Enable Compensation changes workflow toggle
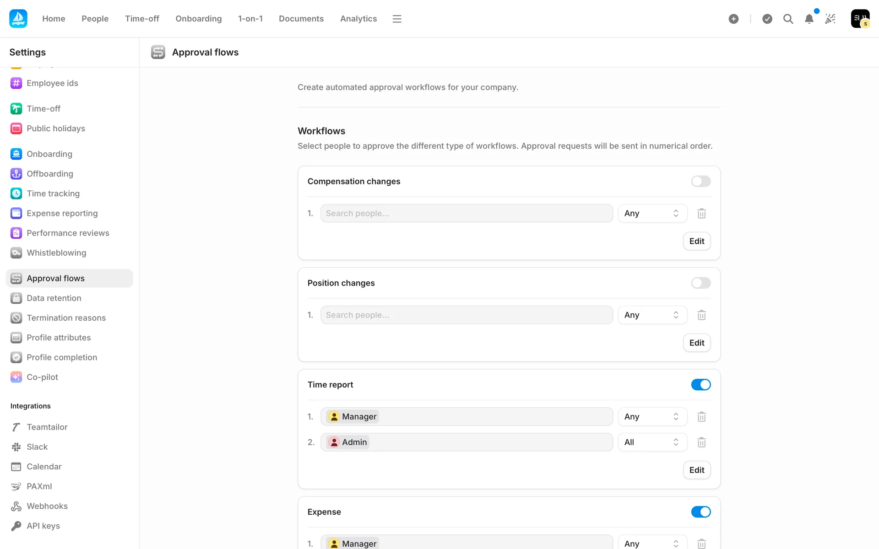The width and height of the screenshot is (879, 549). (700, 181)
